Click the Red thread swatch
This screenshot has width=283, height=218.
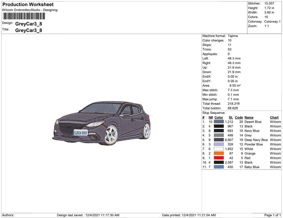[219, 158]
